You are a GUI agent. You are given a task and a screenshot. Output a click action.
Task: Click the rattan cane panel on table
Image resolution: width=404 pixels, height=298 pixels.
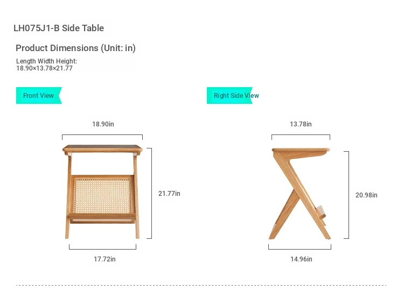click(102, 195)
